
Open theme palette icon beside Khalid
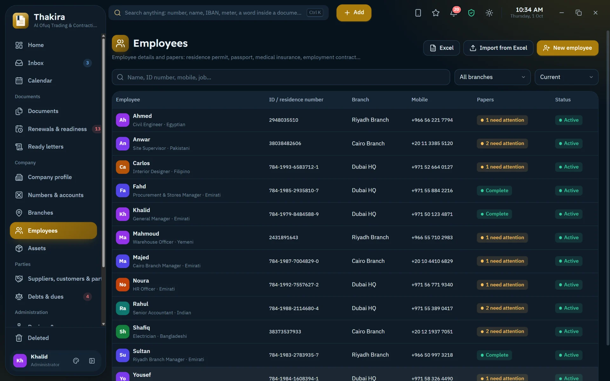click(76, 361)
